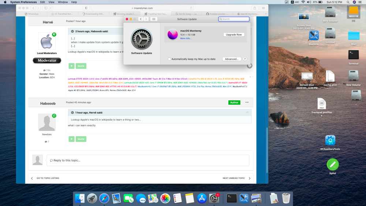Open Terminal from the dock
Viewport: 366px width, 206px height.
tap(232, 198)
